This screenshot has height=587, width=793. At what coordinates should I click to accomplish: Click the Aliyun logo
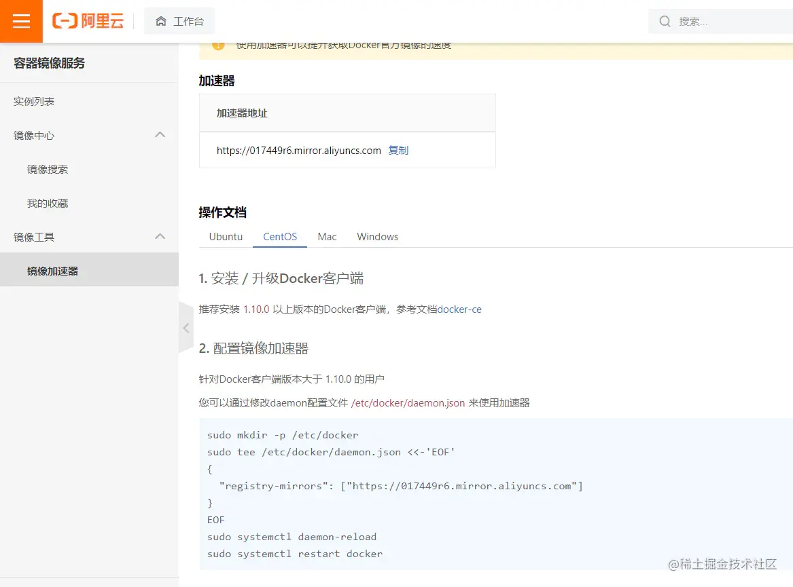point(88,21)
